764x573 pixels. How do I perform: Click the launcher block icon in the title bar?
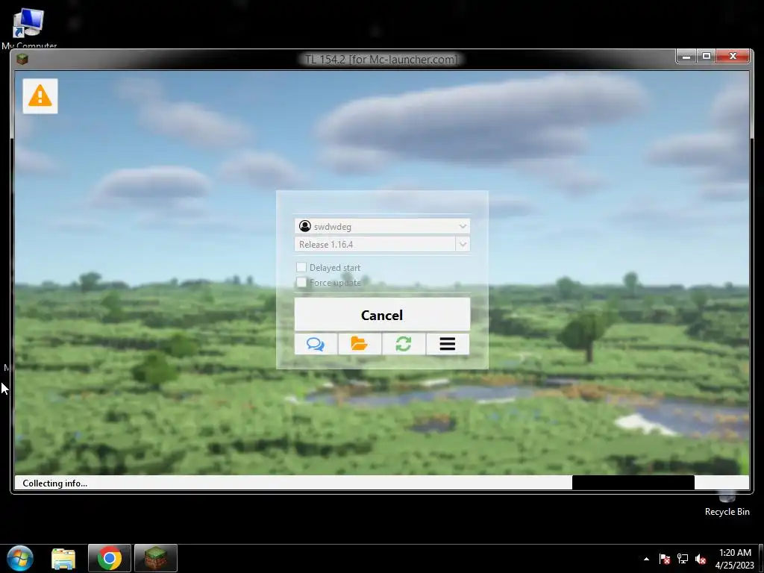tap(22, 59)
